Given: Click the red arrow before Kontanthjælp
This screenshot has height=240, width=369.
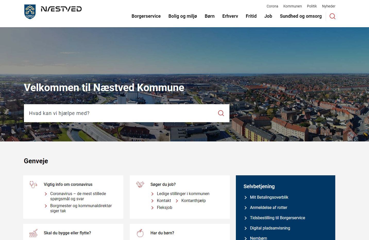Looking at the screenshot, I should [177, 201].
